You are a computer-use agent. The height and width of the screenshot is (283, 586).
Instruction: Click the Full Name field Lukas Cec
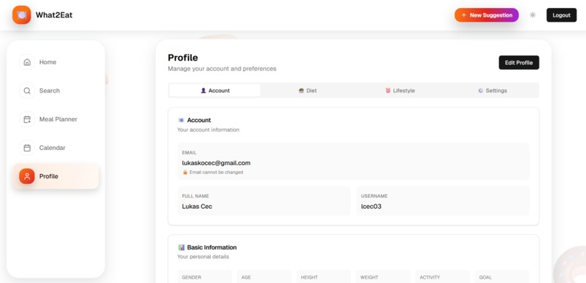tap(264, 201)
